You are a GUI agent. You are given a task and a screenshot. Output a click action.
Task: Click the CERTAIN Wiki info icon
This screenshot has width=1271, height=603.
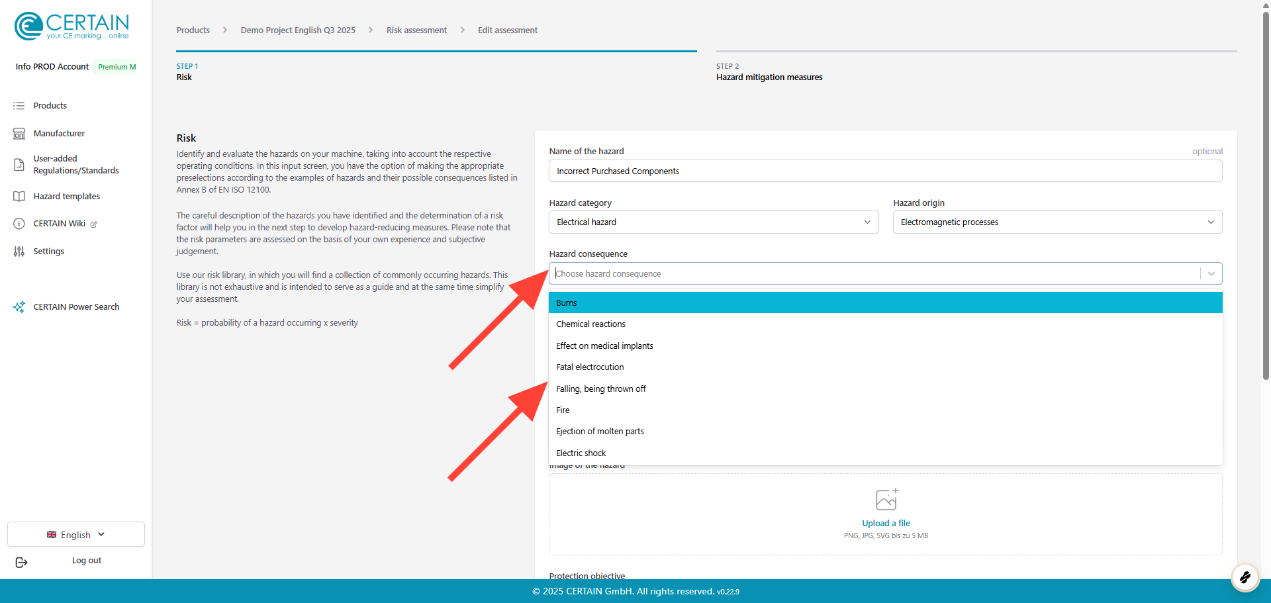coord(19,224)
